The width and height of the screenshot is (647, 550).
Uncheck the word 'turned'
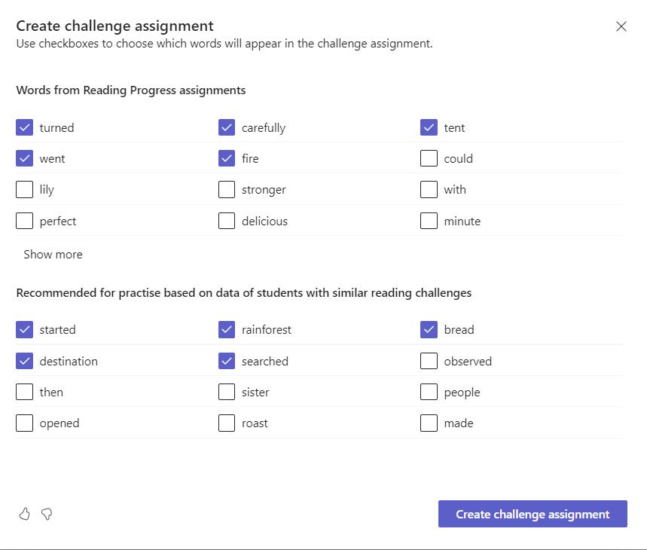click(x=25, y=127)
